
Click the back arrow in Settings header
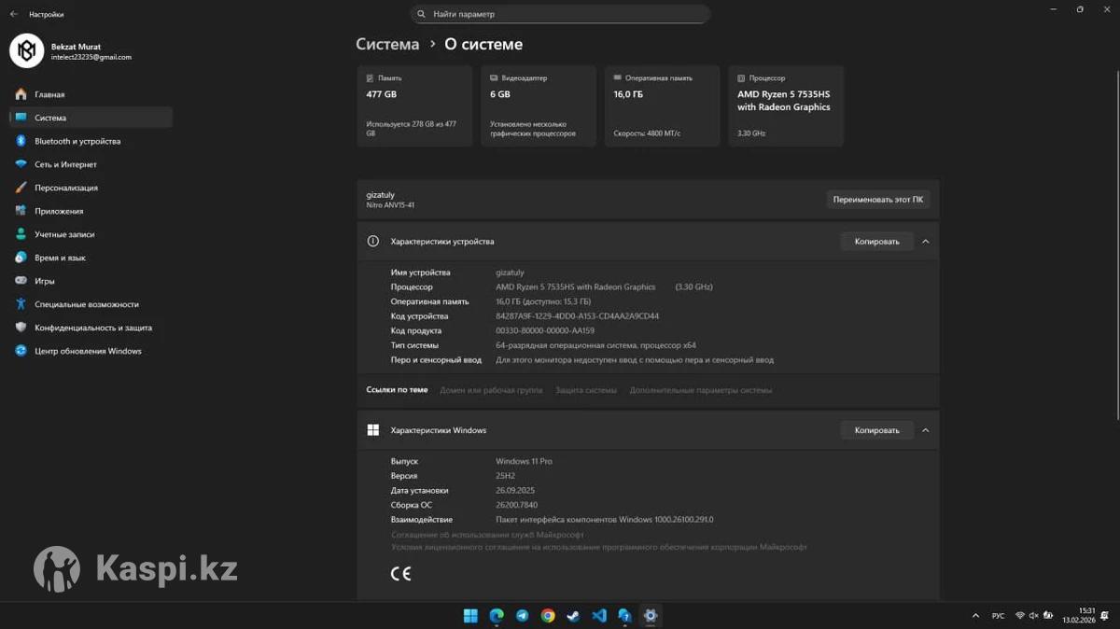coord(14,14)
